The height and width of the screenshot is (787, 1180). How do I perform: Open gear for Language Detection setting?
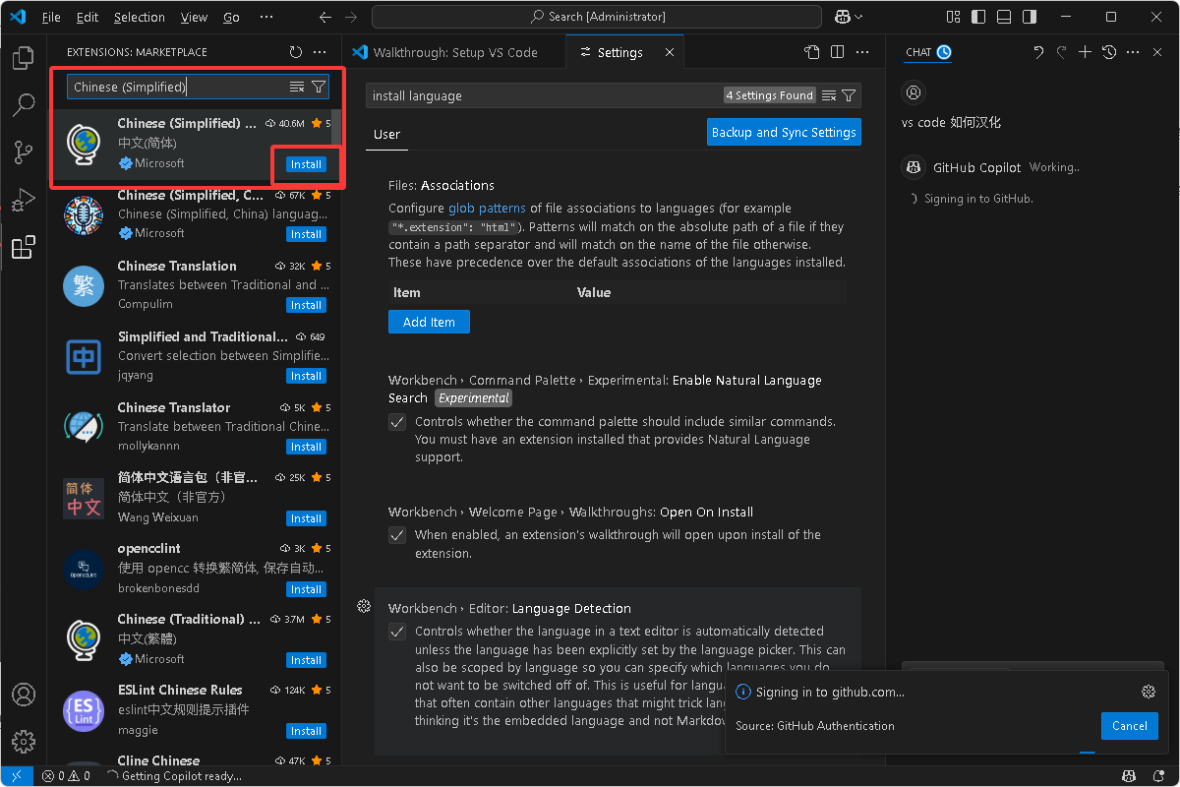[x=364, y=605]
